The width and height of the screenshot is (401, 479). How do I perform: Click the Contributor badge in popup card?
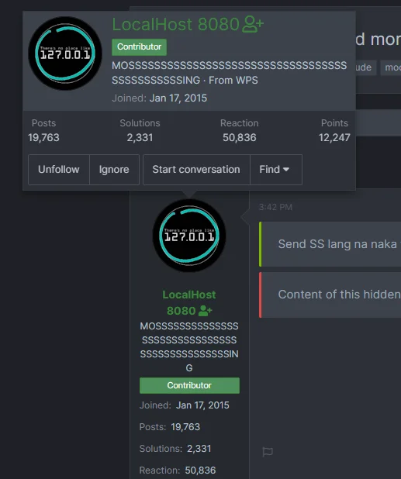tap(139, 47)
